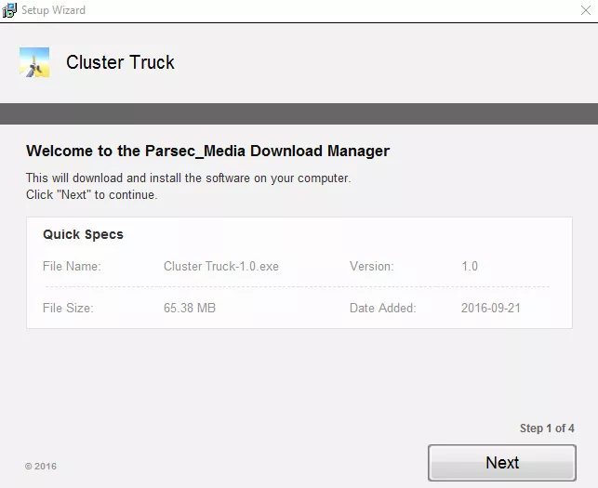Click the Setup Wizard title bar text

[53, 10]
